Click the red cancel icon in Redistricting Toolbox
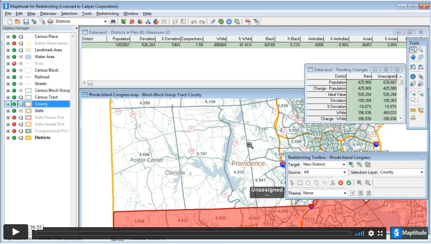The image size is (431, 244). click(x=341, y=183)
